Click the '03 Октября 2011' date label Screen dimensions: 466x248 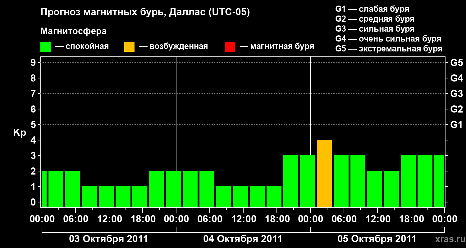(108, 239)
